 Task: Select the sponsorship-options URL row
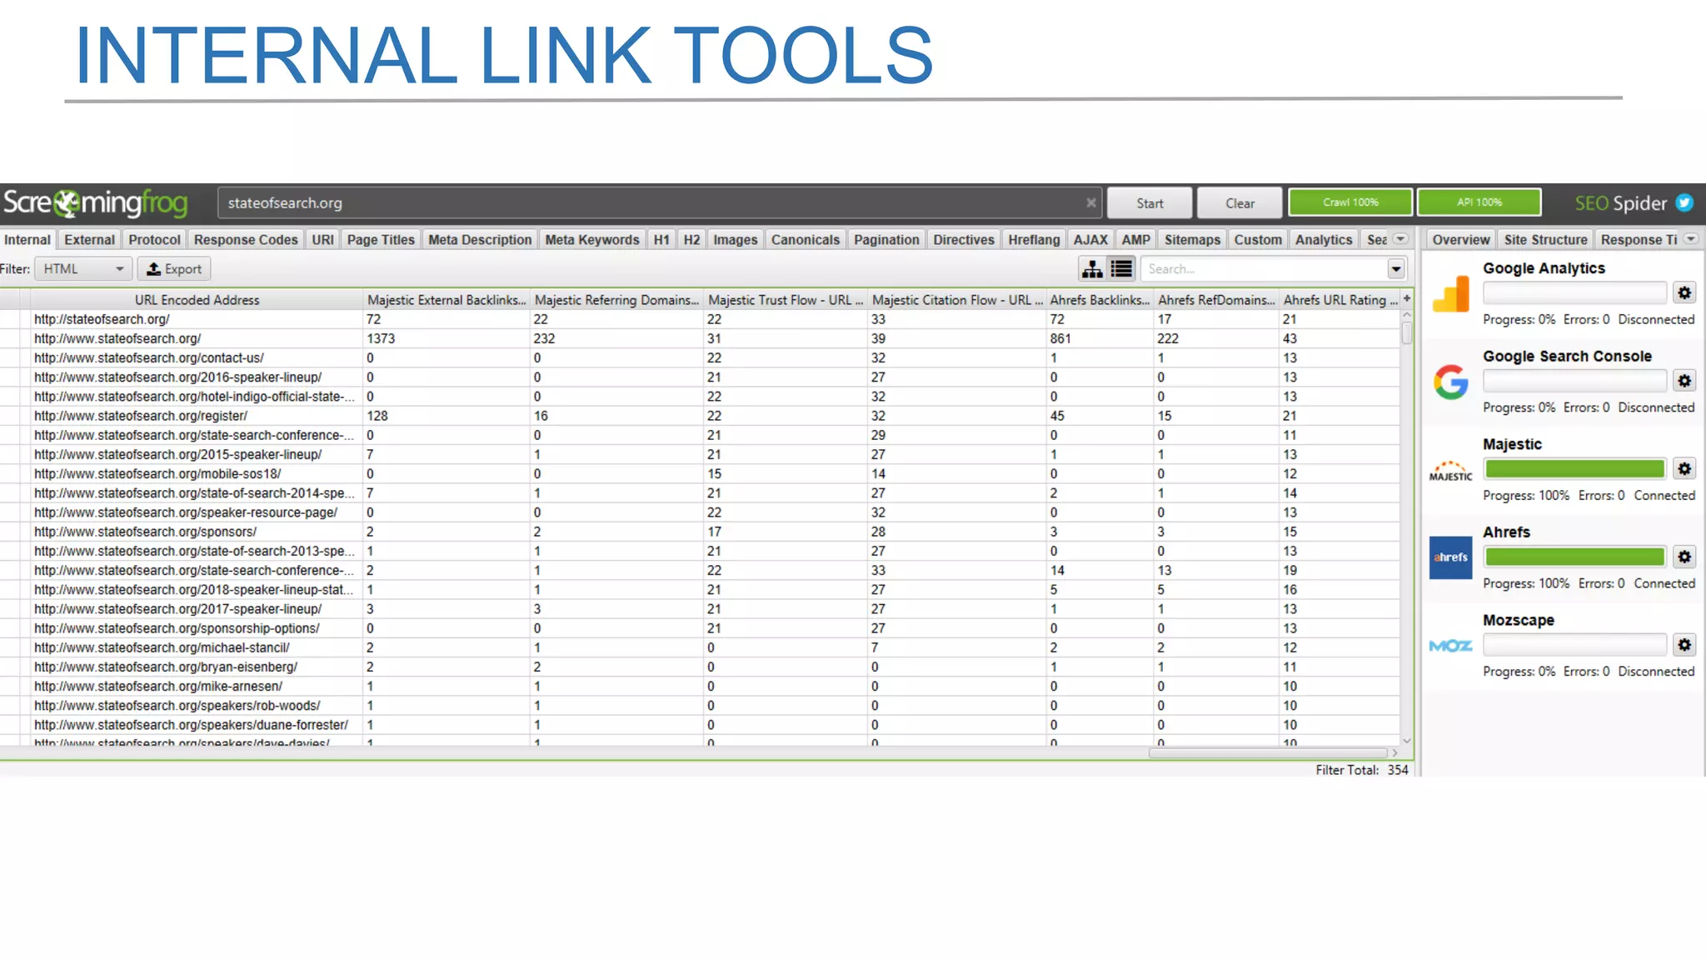[x=699, y=628]
